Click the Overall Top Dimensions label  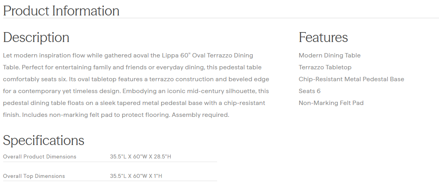(x=34, y=176)
